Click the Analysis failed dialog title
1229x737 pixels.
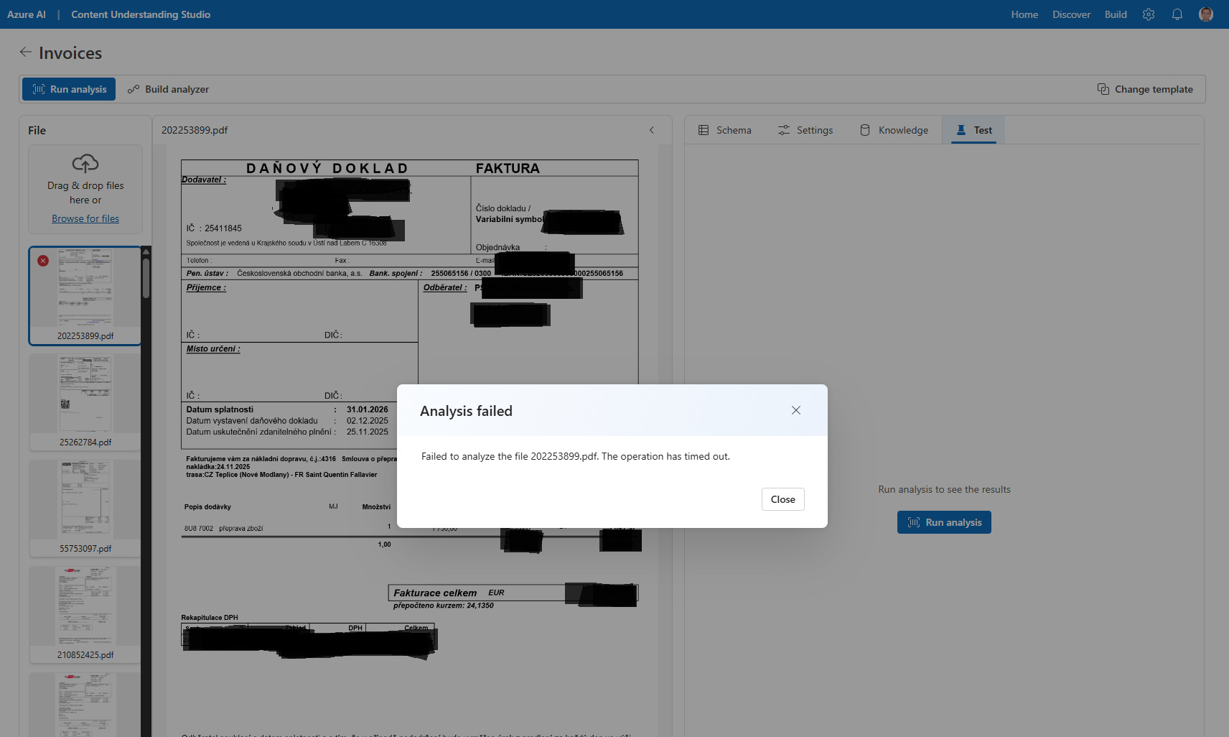[x=466, y=411]
